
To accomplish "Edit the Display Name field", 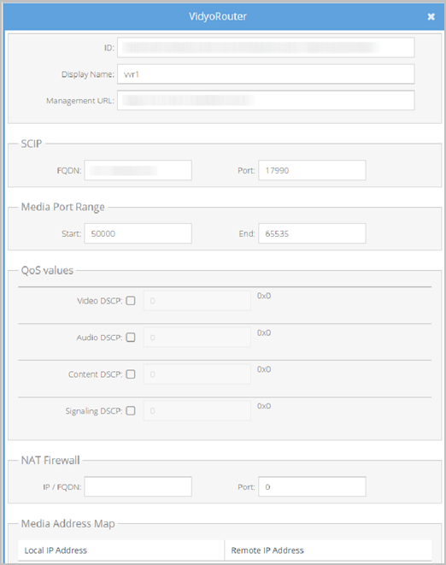I will tap(266, 74).
